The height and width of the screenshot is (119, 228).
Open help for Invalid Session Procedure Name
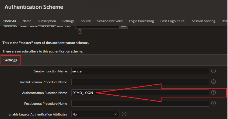pyautogui.click(x=213, y=82)
